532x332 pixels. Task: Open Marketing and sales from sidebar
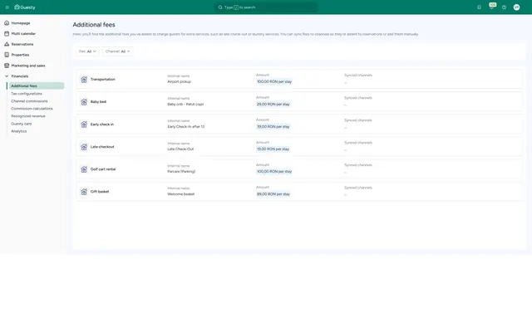(x=28, y=66)
